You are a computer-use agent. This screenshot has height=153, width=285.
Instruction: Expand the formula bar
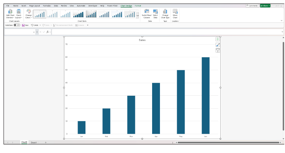coord(282,32)
